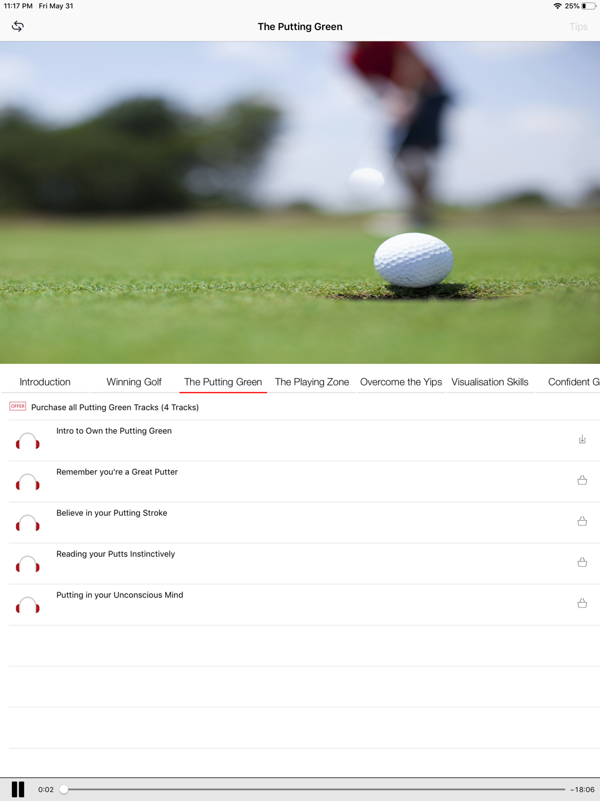Image resolution: width=600 pixels, height=801 pixels.
Task: Purchase all Putting Green Tracks offer
Action: click(x=115, y=407)
